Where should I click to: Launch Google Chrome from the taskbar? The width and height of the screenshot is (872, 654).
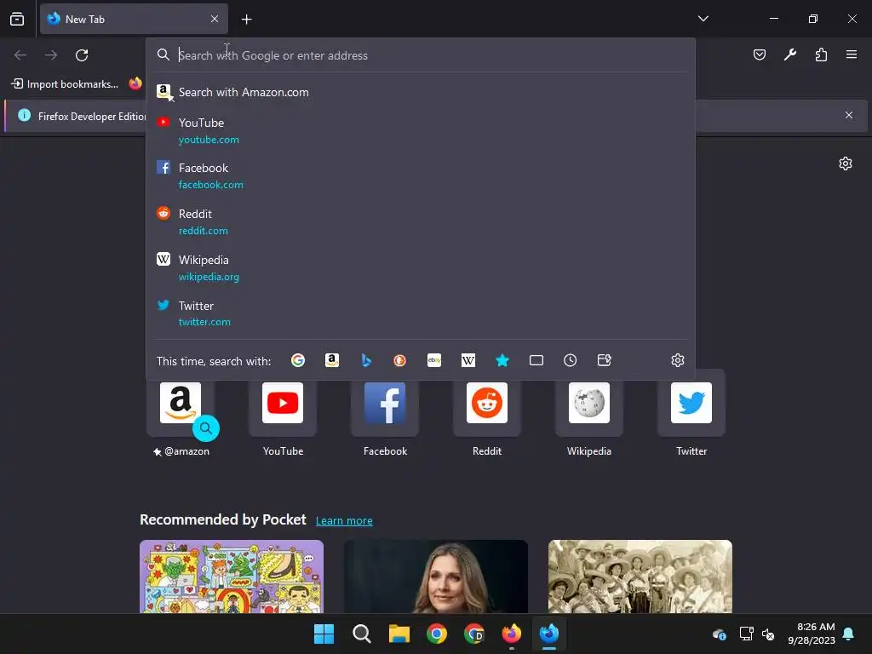click(437, 634)
